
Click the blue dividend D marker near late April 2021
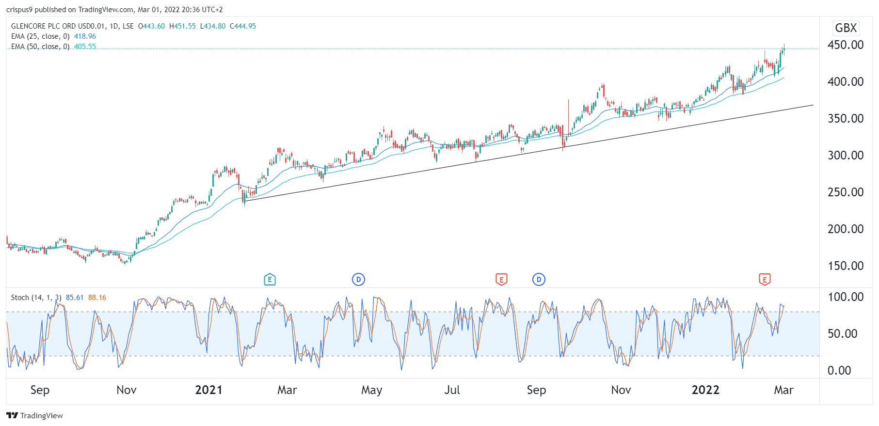pyautogui.click(x=358, y=279)
